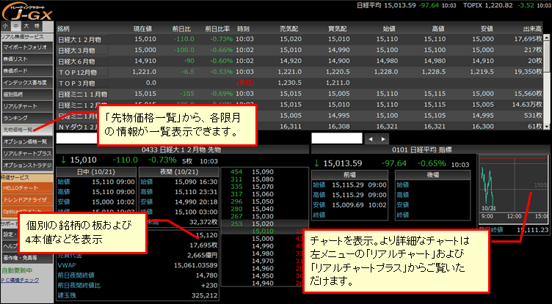Open 個別銘柄 menu item

tap(26, 94)
